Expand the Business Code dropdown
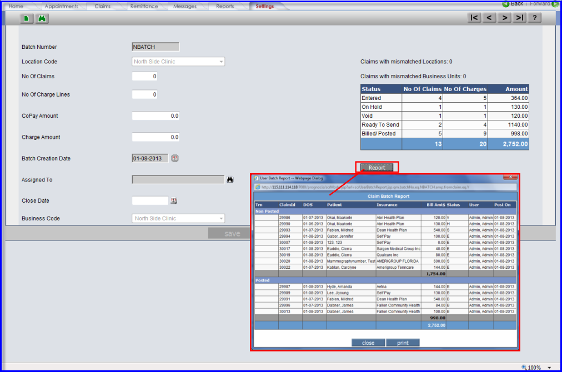This screenshot has width=562, height=372. click(x=221, y=218)
